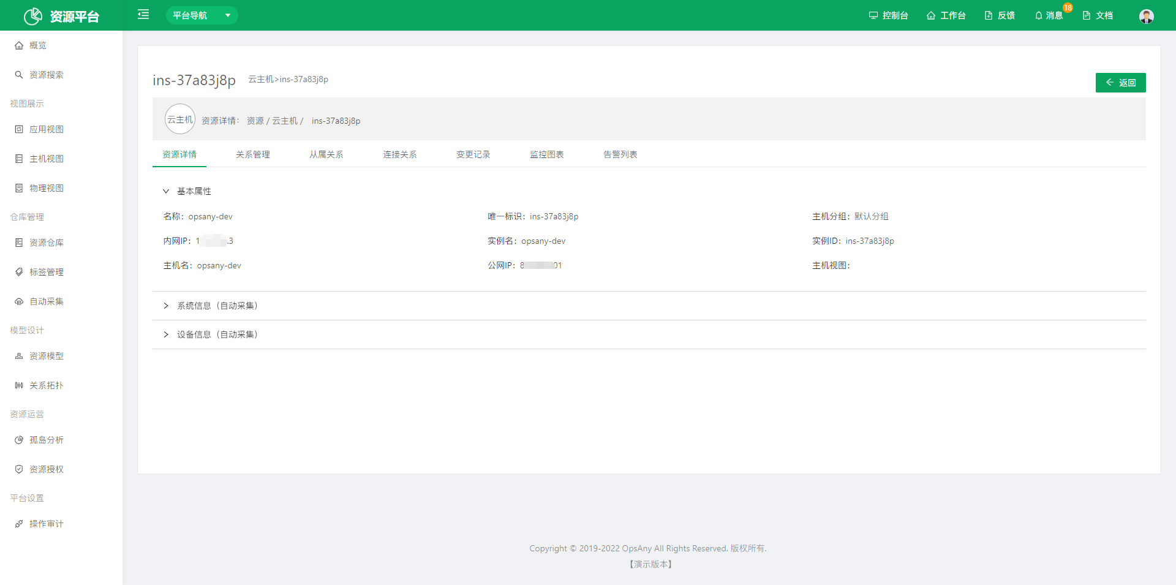
Task: Click the 内网IP field value
Action: (214, 241)
